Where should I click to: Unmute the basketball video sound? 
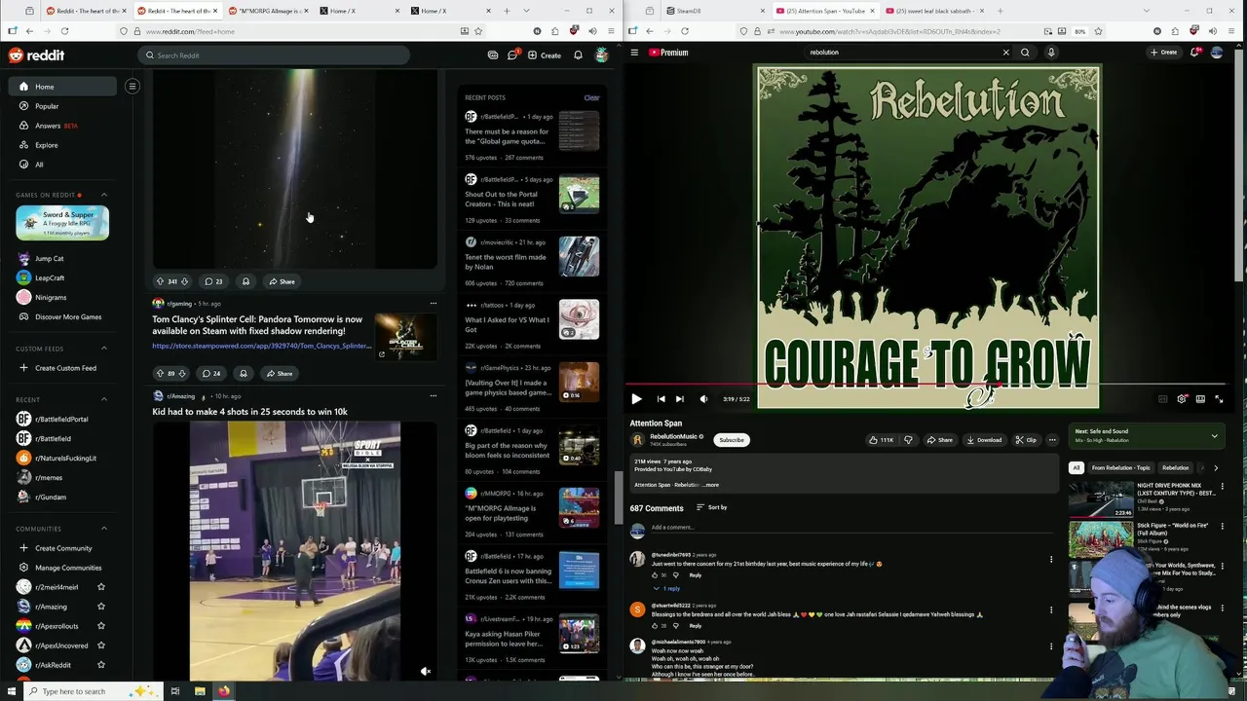[425, 672]
